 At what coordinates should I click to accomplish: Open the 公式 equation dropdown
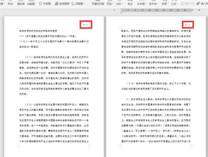point(175,4)
